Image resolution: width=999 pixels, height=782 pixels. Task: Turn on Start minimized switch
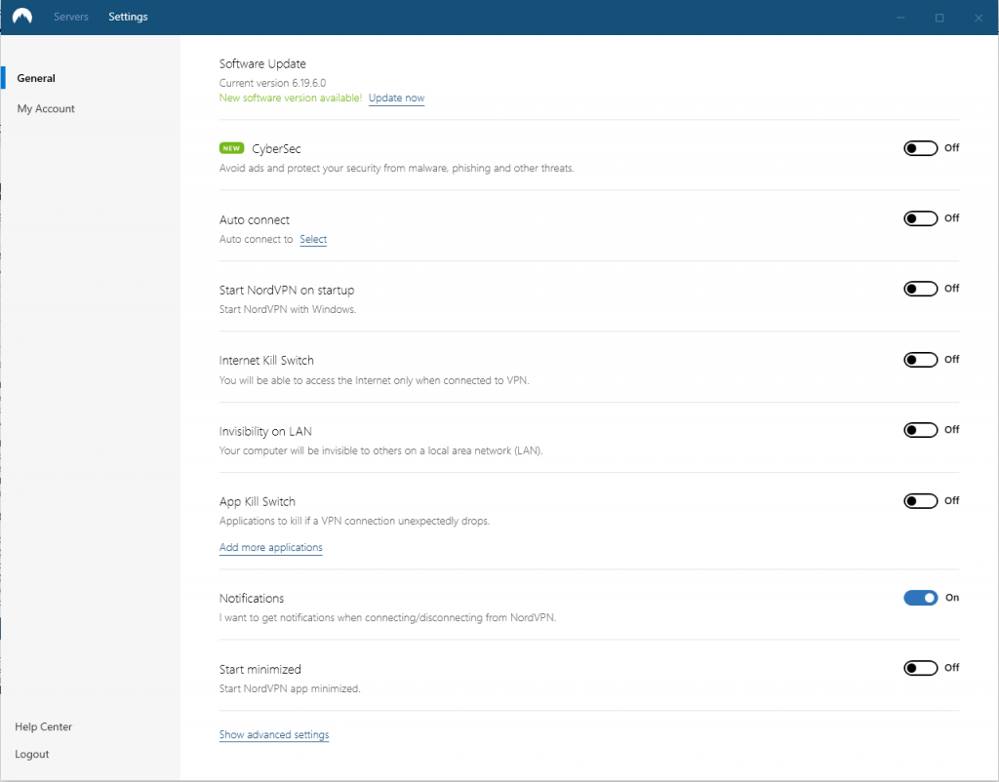(920, 668)
